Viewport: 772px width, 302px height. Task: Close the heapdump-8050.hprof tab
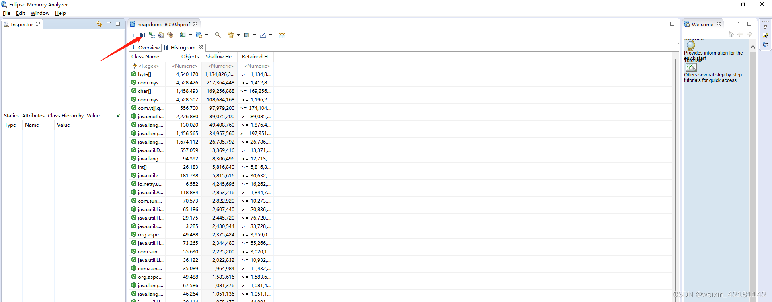195,24
